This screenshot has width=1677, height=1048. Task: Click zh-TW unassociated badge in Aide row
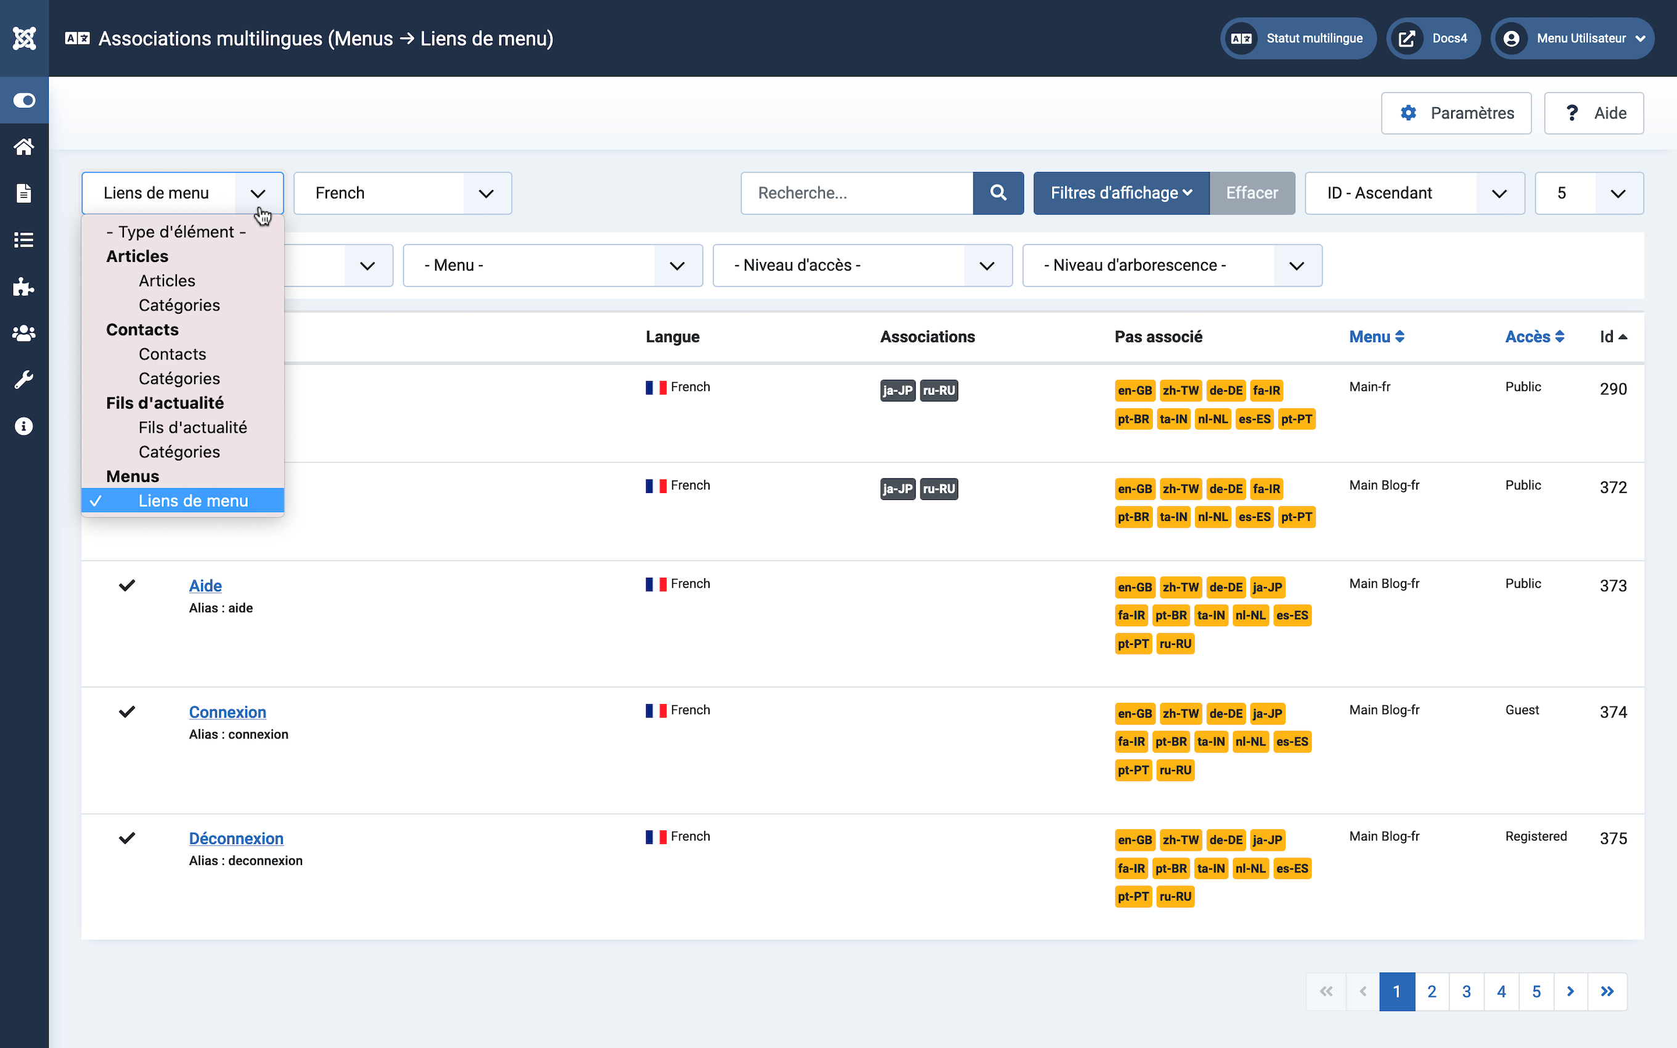(1181, 587)
